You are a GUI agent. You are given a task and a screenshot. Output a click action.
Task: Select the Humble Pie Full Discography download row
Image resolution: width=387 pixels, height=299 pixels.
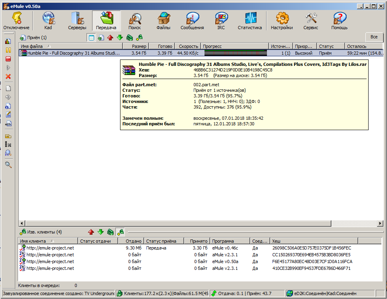tap(201, 53)
